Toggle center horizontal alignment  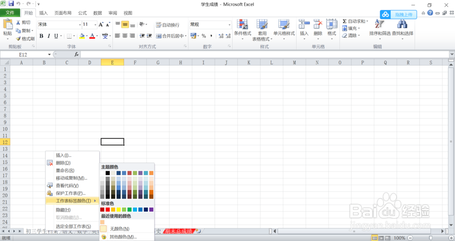click(125, 36)
